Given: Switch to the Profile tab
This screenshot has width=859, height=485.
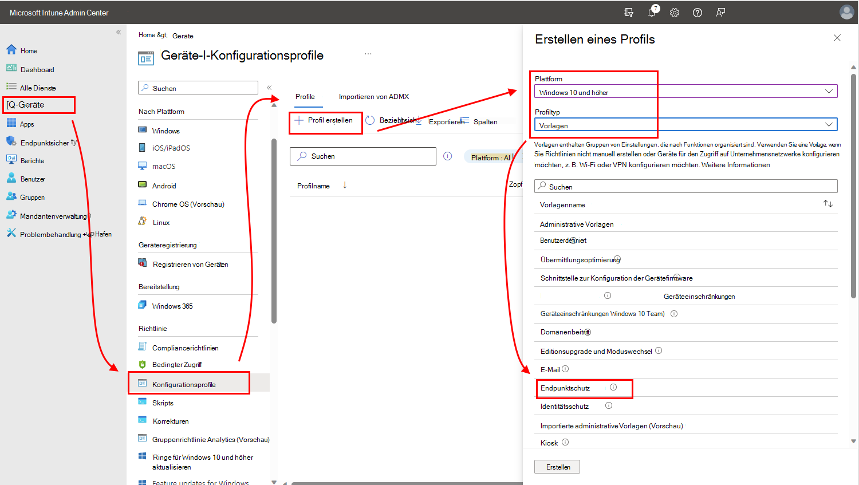Looking at the screenshot, I should click(x=305, y=97).
